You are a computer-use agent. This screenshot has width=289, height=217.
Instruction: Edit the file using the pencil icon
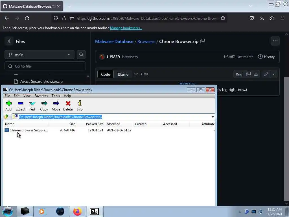pos(266,74)
